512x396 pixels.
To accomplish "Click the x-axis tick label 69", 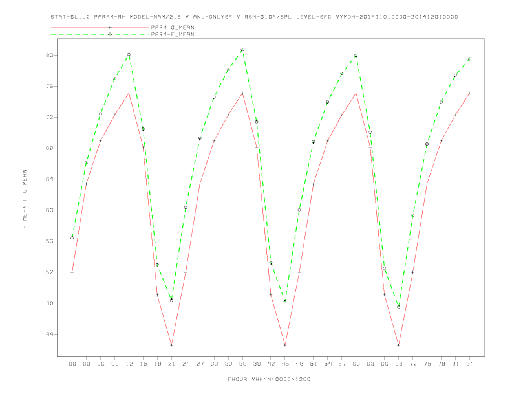I will [399, 364].
